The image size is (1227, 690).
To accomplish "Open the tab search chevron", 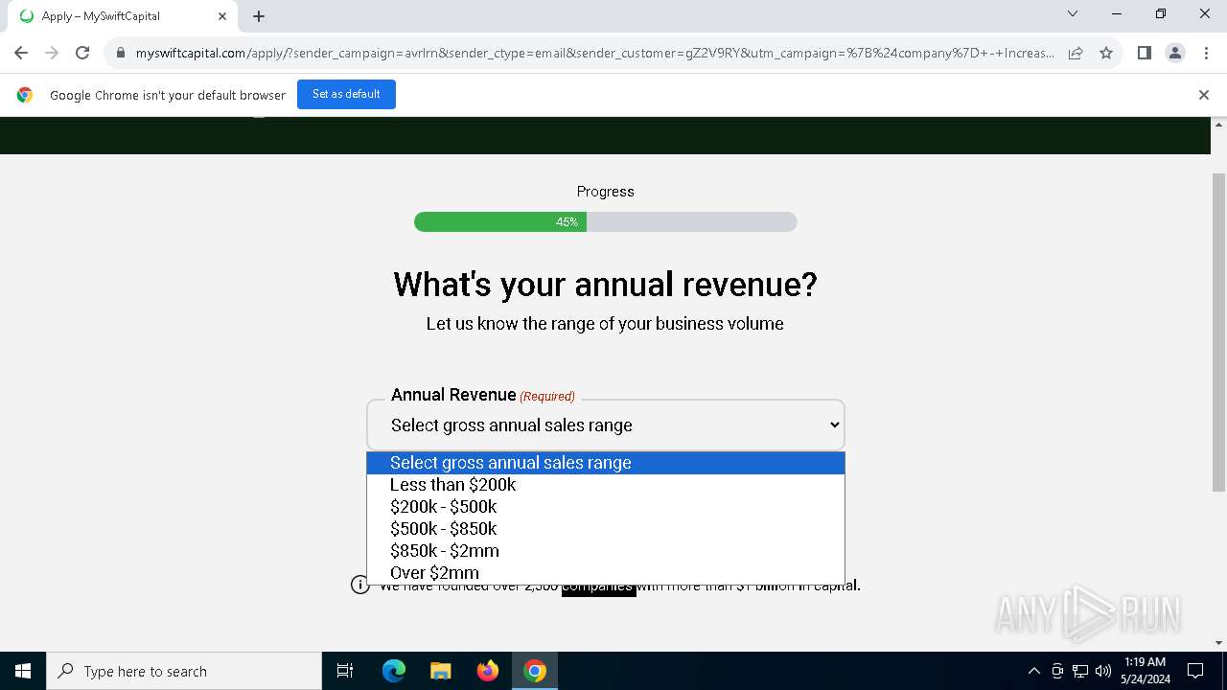I will click(1073, 13).
